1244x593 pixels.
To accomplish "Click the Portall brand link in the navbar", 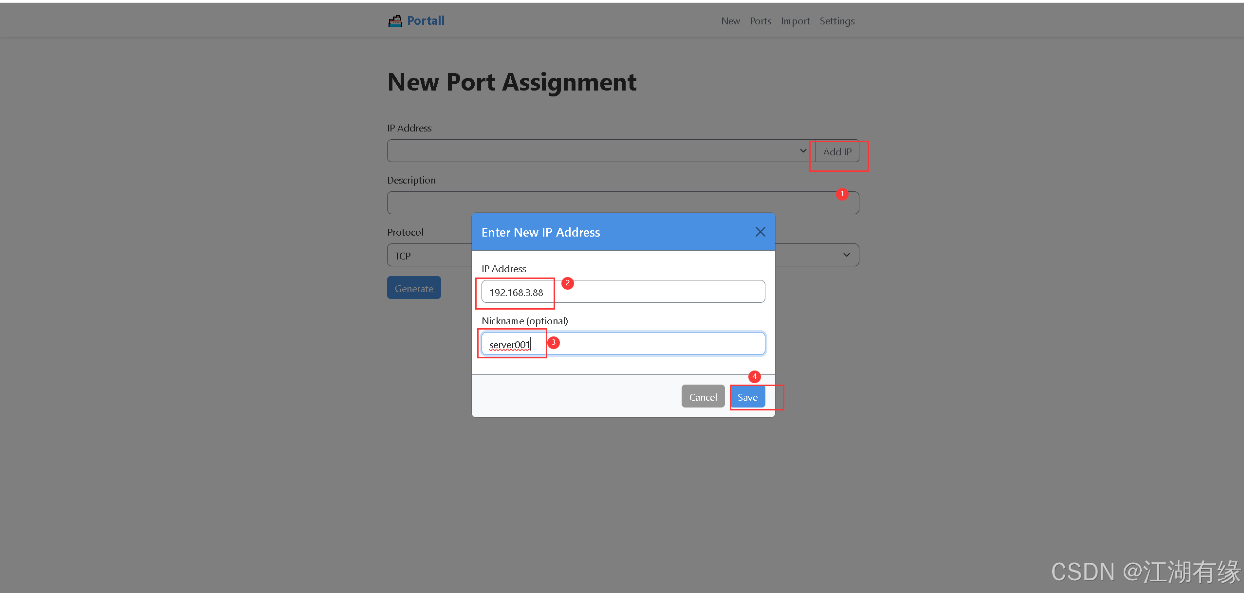I will click(425, 20).
